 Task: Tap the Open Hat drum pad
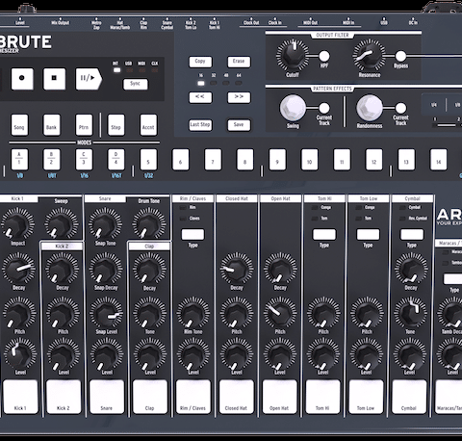[x=279, y=397]
